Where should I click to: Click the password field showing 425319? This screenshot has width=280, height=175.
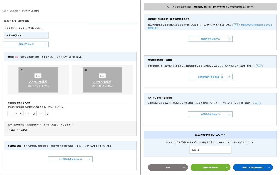pyautogui.click(x=210, y=150)
